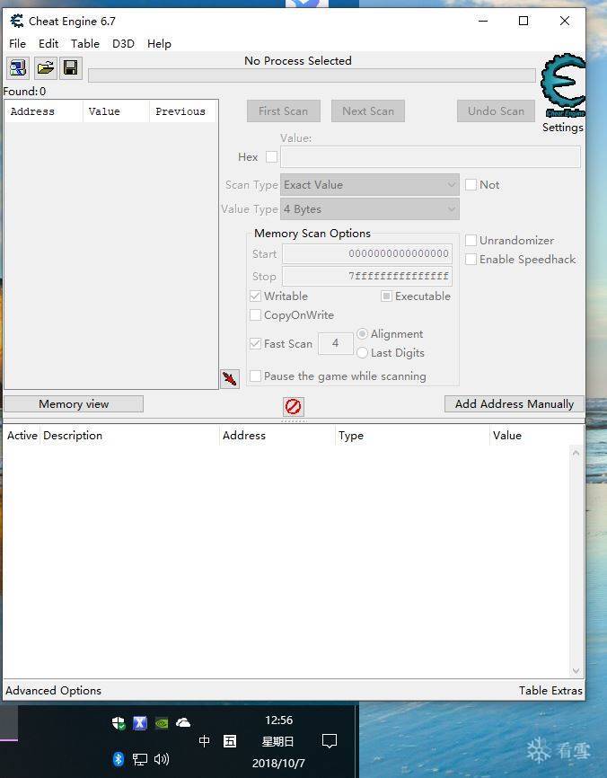Enable the Unrandomizer checkbox

471,240
